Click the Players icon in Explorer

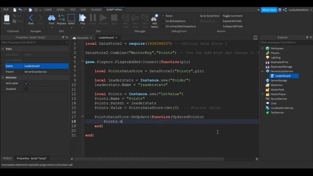(x=268, y=53)
